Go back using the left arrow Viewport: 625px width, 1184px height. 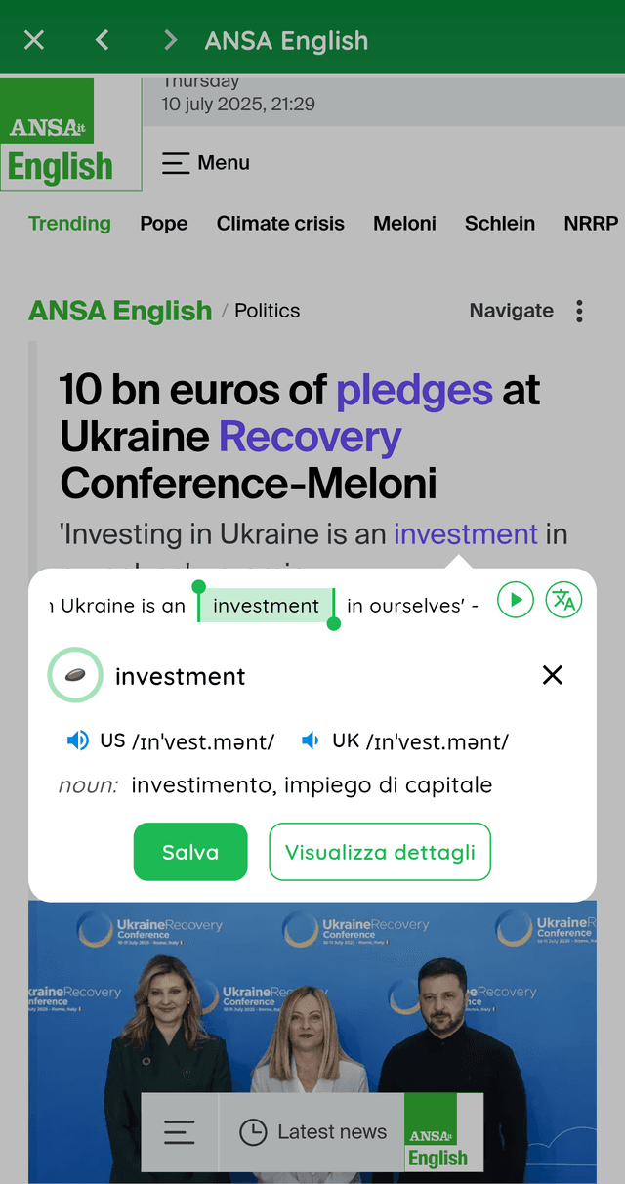coord(103,40)
